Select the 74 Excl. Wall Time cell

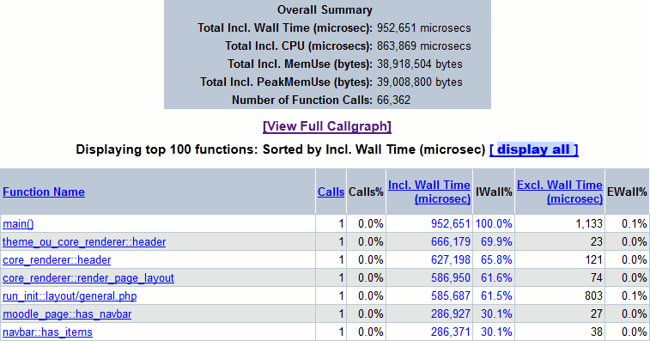click(597, 278)
